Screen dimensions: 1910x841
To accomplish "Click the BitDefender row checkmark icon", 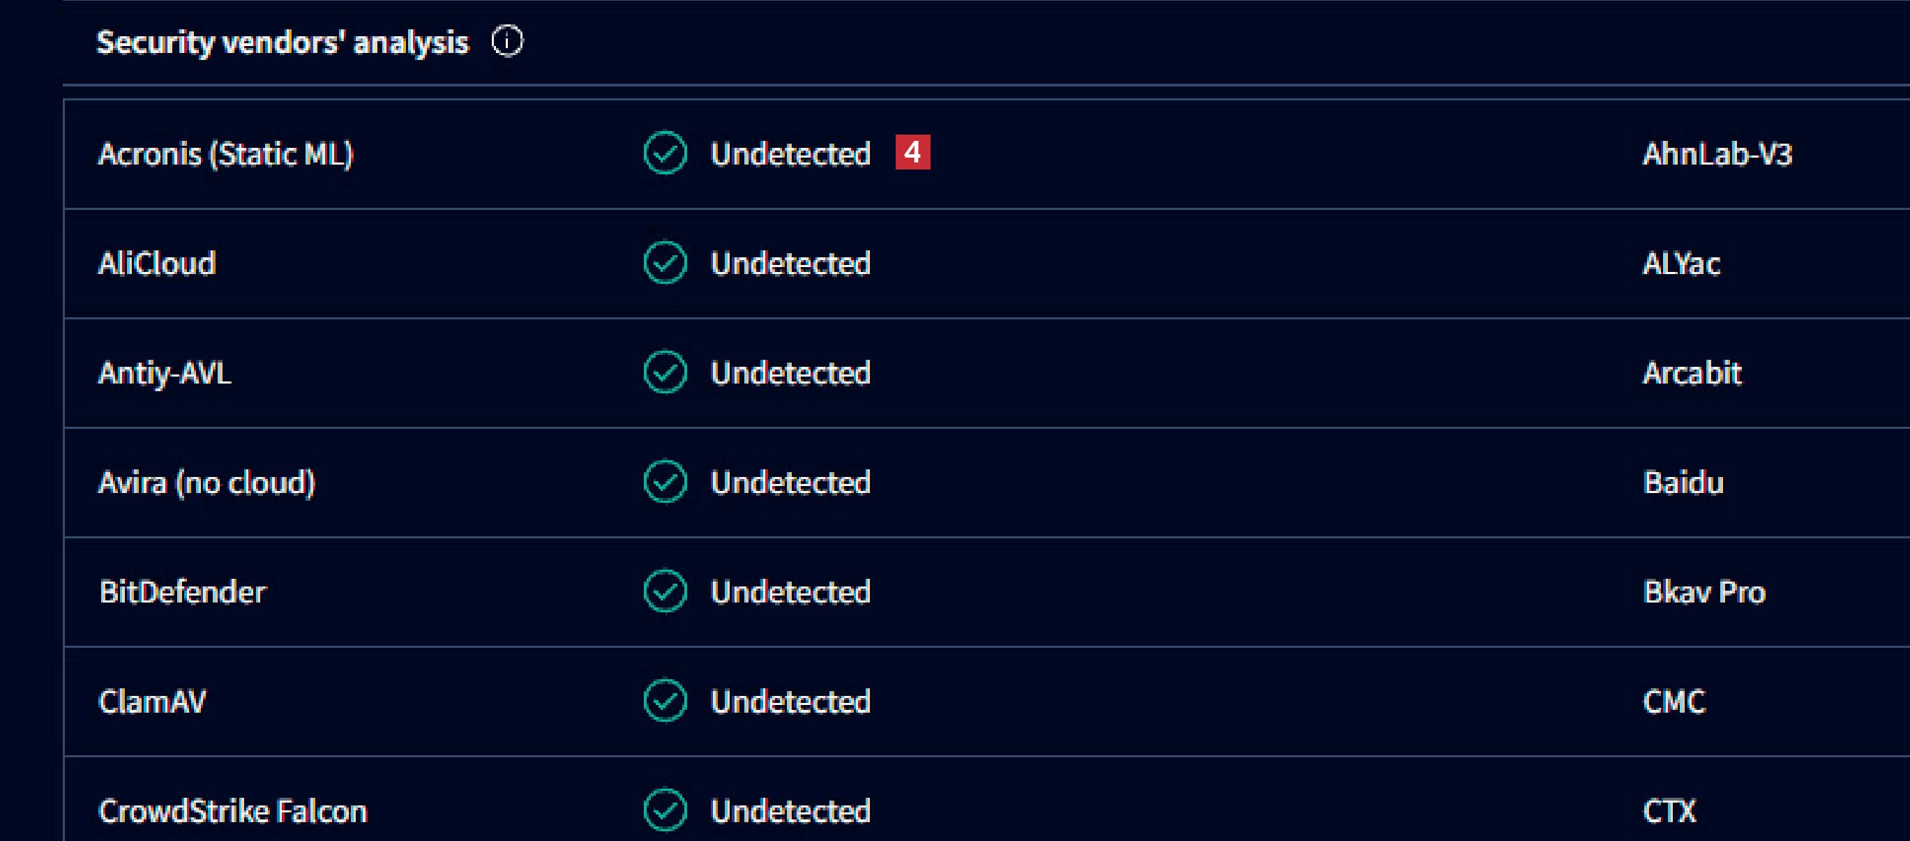I will point(665,591).
